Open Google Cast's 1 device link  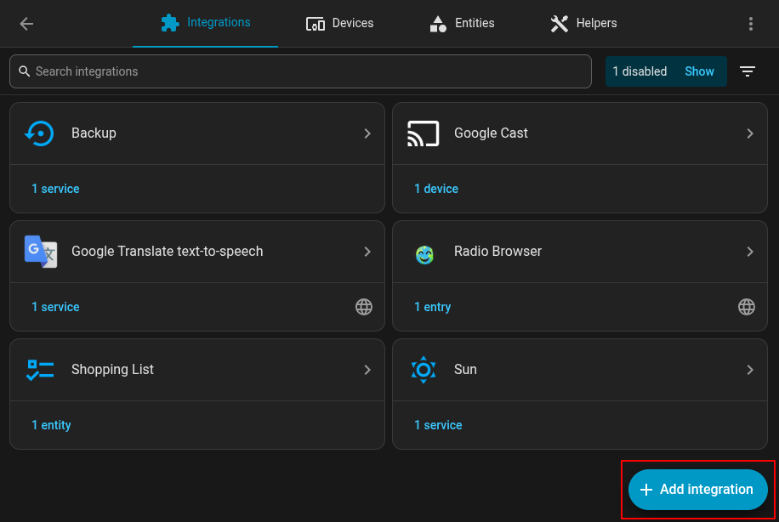pos(436,189)
